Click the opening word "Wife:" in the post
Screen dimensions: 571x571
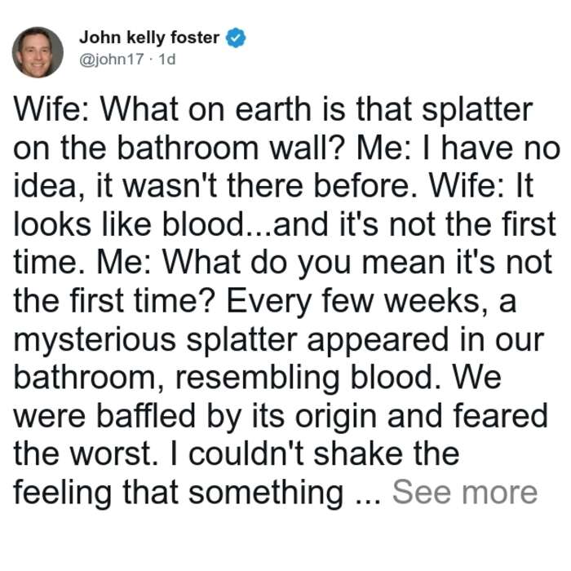50,108
